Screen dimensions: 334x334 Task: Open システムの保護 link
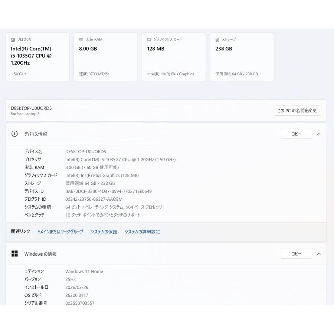104,232
